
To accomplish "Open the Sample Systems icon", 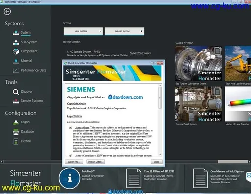I will coord(16,101).
